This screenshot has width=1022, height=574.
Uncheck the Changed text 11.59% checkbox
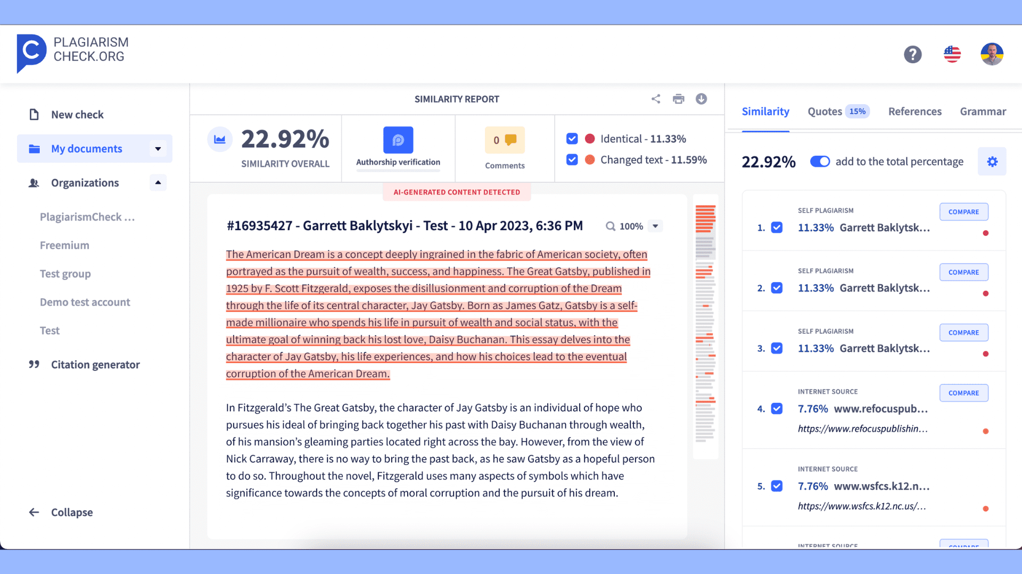click(x=572, y=159)
